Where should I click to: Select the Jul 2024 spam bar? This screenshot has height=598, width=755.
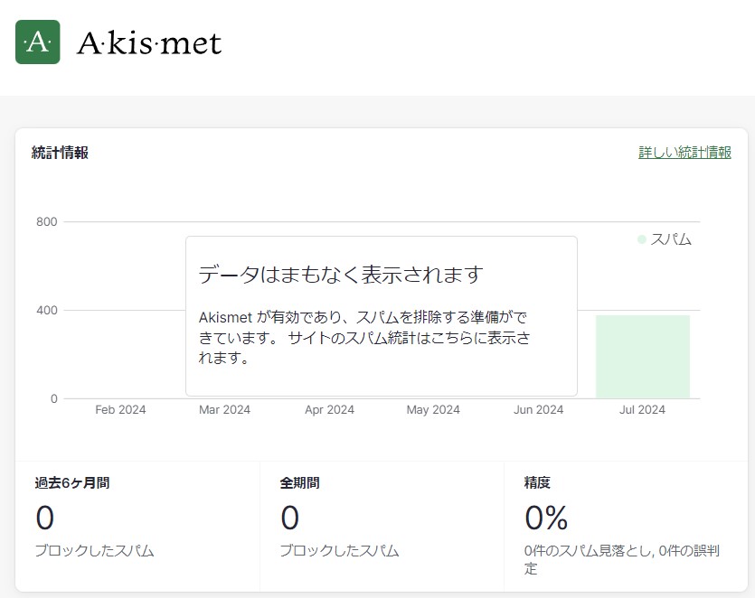[642, 357]
